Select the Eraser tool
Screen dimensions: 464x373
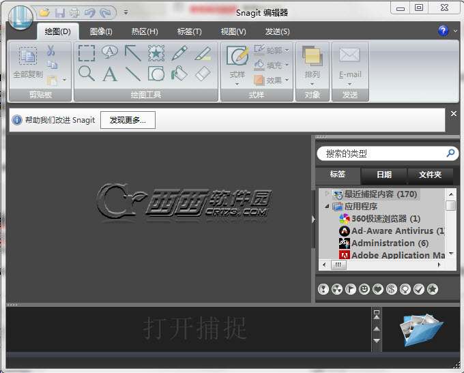point(203,74)
